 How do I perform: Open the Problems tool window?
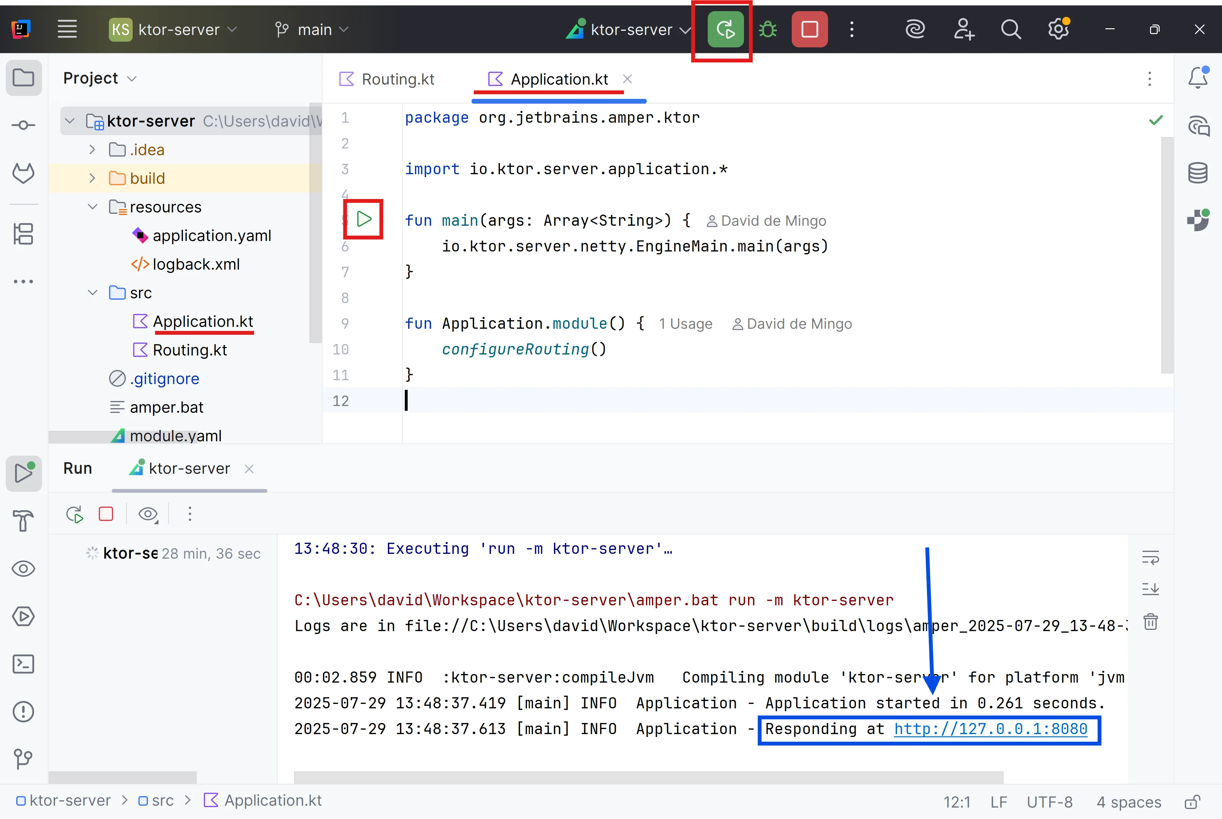point(24,712)
